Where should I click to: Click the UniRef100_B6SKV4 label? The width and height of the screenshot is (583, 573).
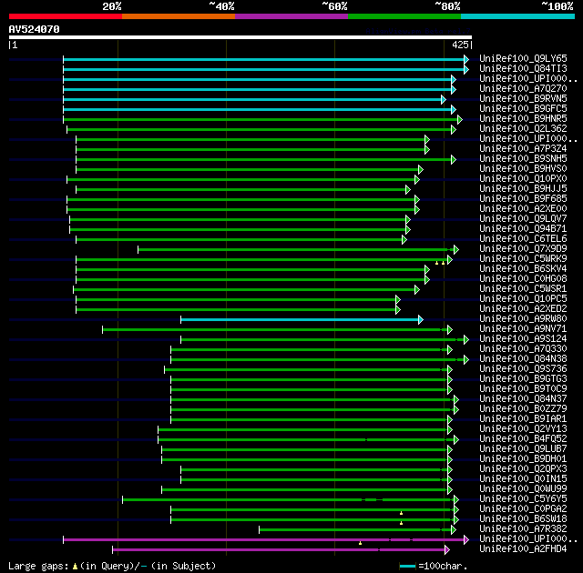523,269
